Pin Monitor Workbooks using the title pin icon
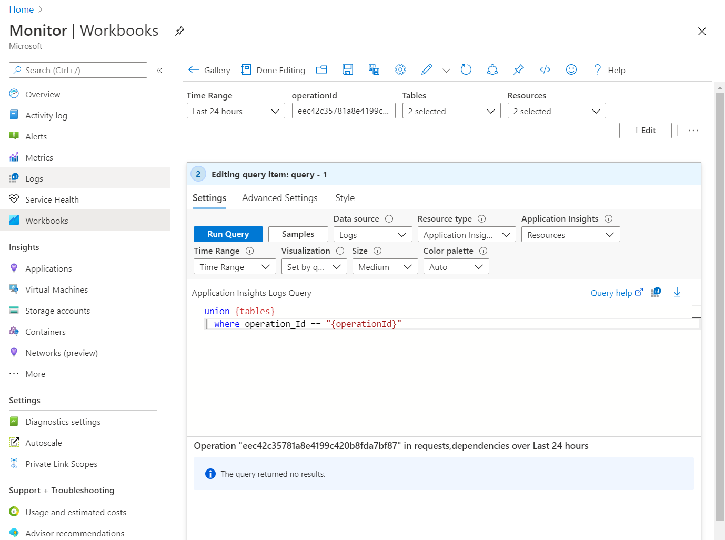 179,31
